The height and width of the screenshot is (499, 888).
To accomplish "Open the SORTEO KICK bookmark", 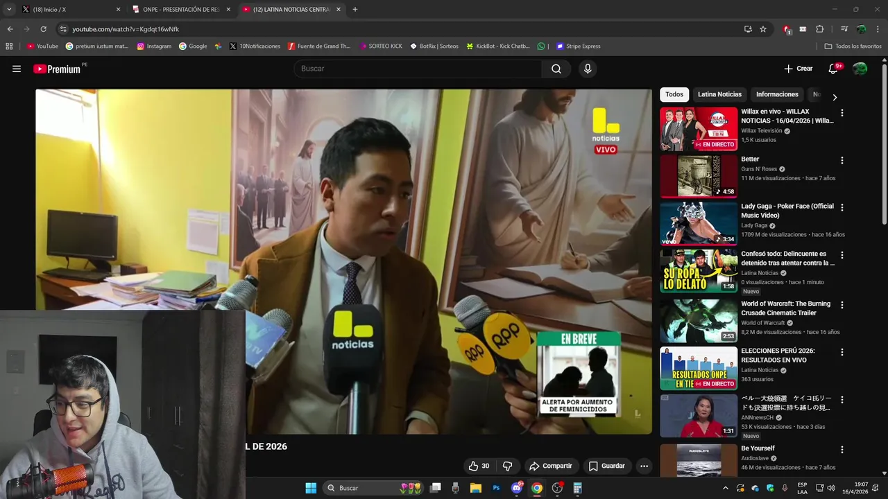I will [381, 46].
